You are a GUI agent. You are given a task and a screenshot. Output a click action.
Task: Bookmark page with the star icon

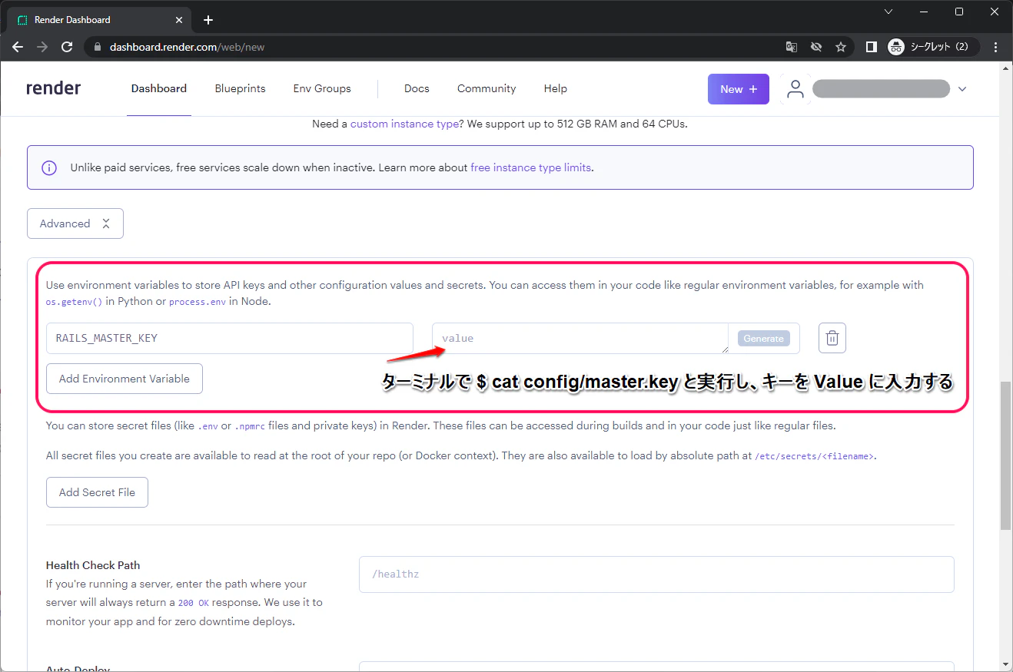coord(841,47)
